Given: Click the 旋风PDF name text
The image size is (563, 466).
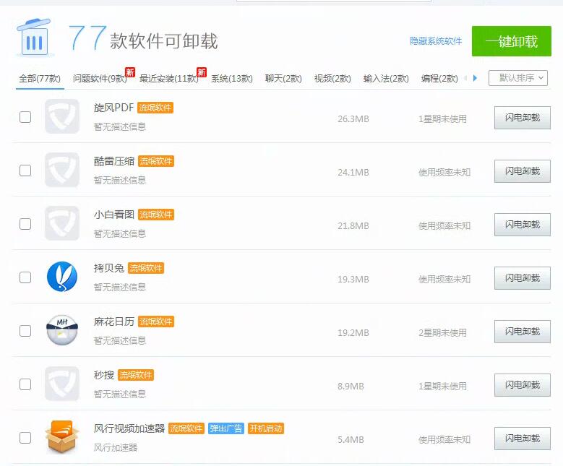Looking at the screenshot, I should coord(113,108).
